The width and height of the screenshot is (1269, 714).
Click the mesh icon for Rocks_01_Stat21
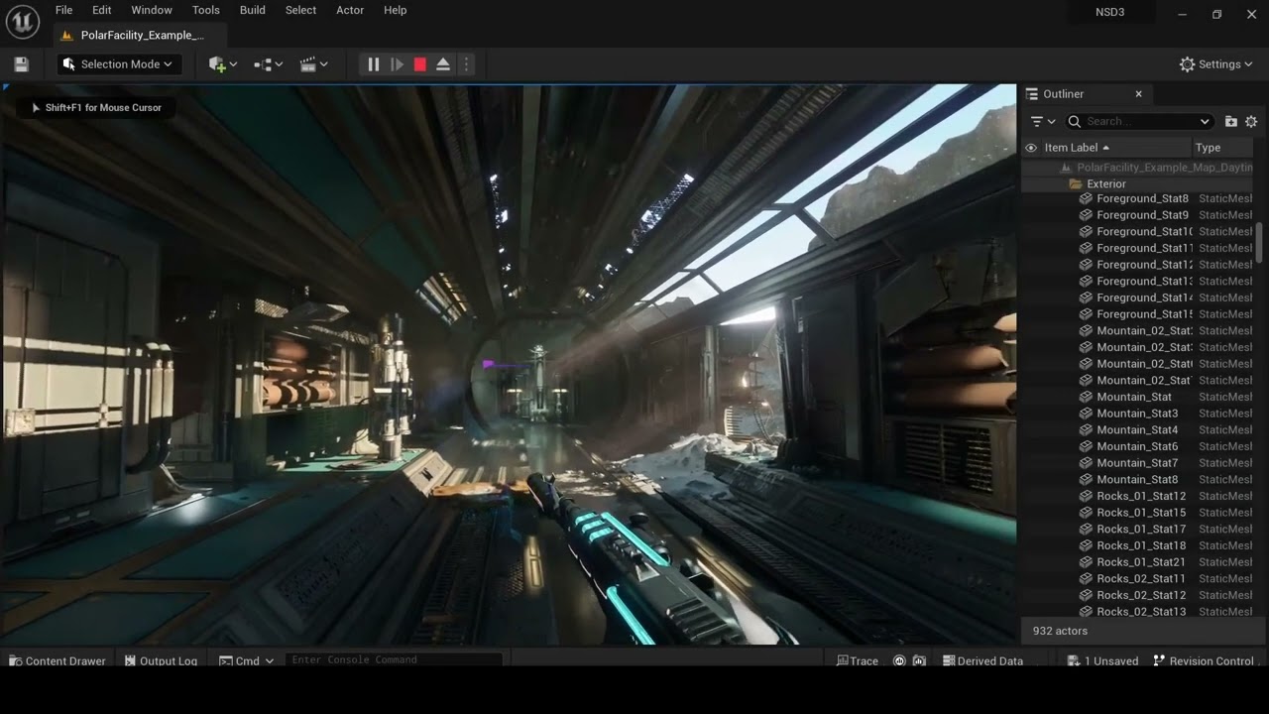(x=1086, y=562)
